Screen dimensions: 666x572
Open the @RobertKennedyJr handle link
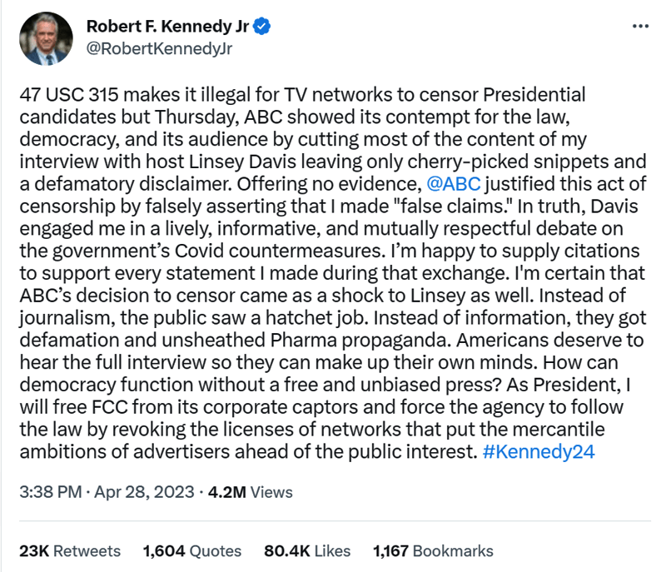coord(158,47)
